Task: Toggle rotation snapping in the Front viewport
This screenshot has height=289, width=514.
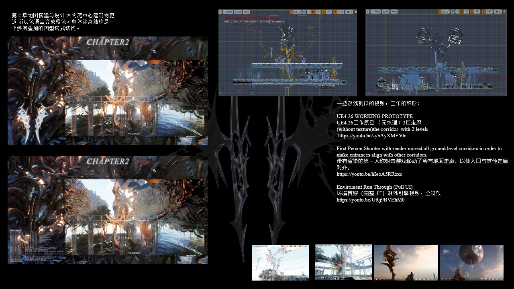Action: click(x=324, y=12)
